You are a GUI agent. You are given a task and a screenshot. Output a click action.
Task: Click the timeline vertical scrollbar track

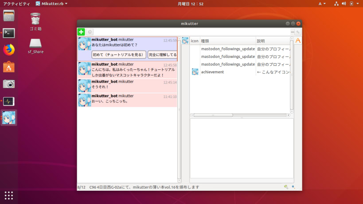pos(179,110)
